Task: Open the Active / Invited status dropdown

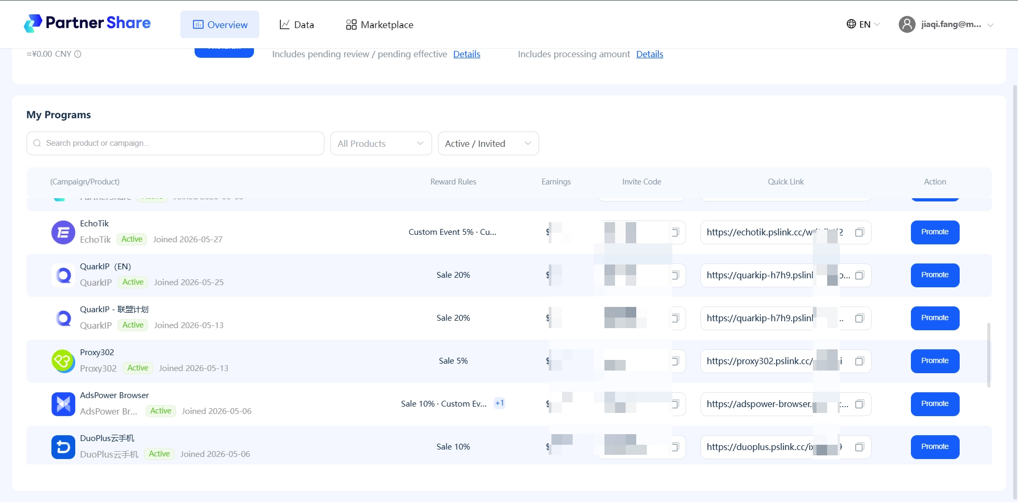Action: click(x=488, y=144)
